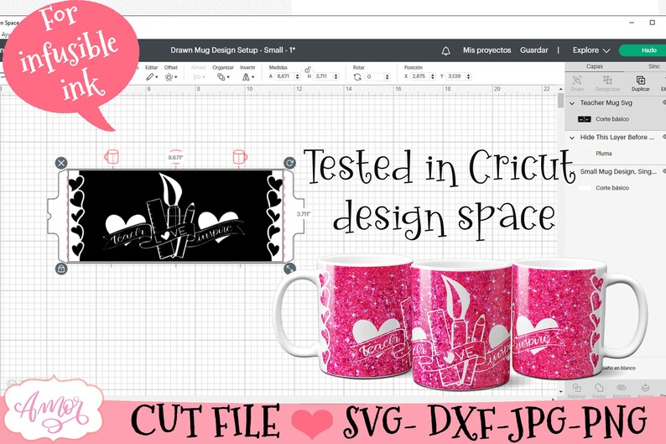Select Corte básico row under Small Mug Design

click(x=615, y=188)
